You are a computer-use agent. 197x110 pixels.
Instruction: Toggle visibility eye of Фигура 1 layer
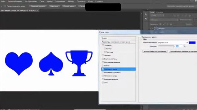(151, 28)
